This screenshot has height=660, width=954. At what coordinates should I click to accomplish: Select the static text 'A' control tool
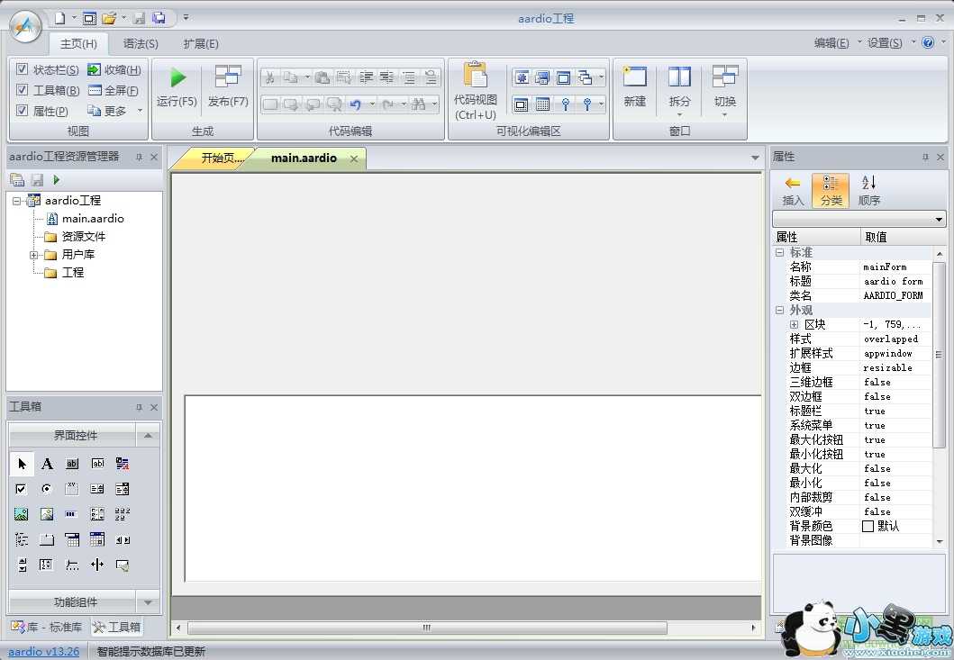pyautogui.click(x=47, y=464)
